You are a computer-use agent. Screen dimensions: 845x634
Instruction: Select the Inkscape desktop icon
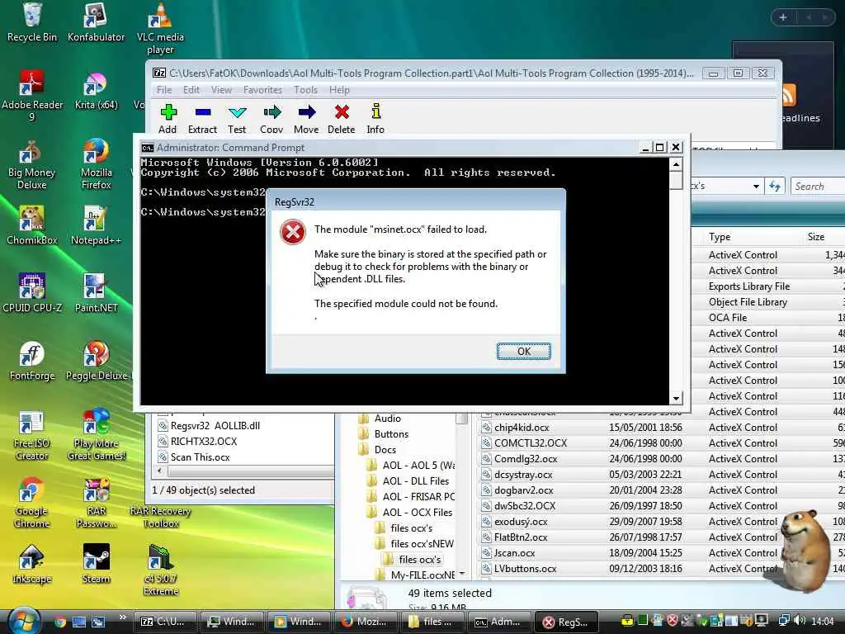click(x=32, y=565)
